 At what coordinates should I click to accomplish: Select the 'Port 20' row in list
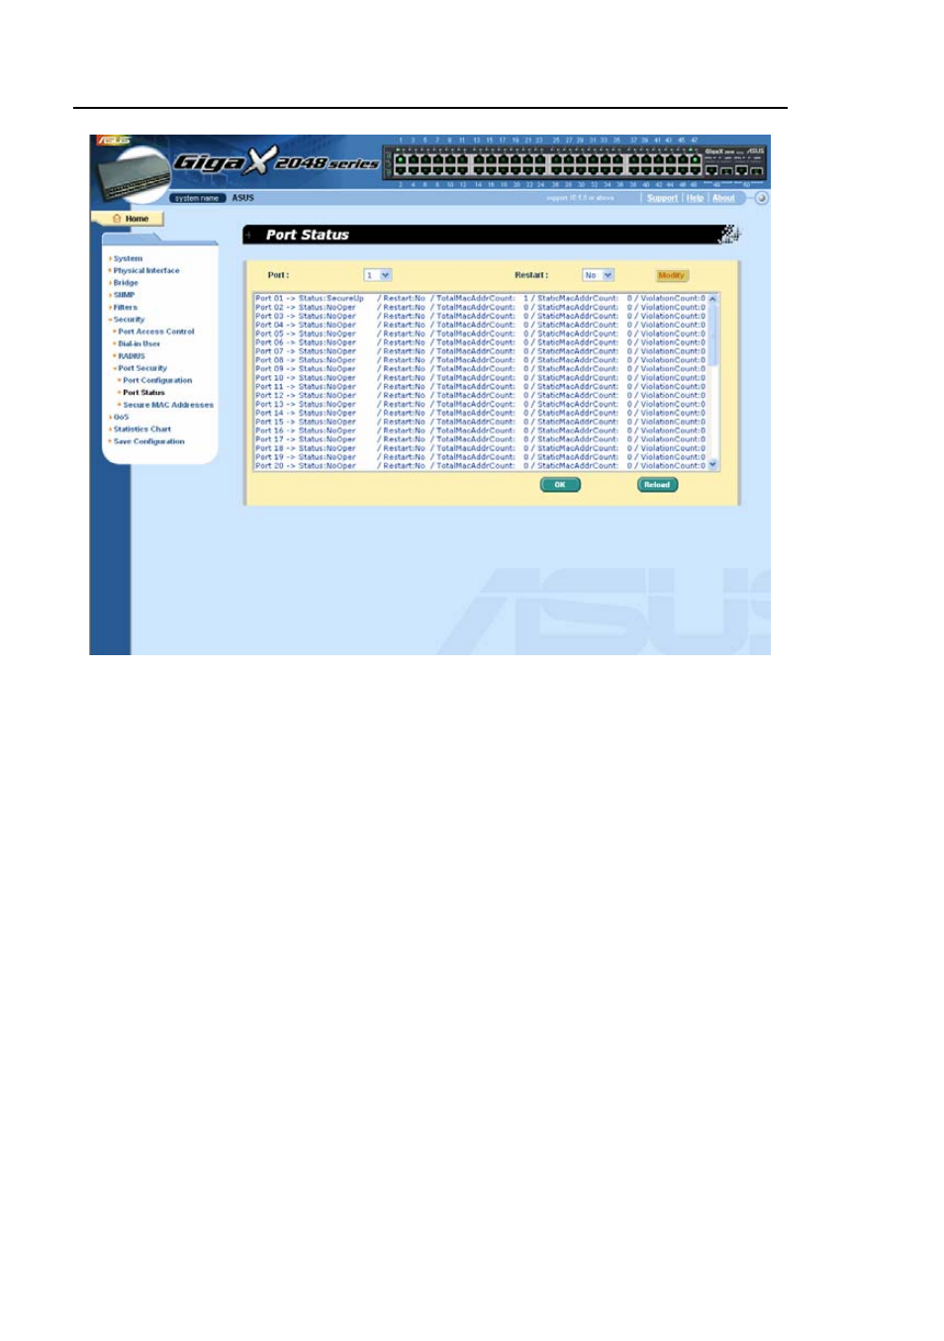click(481, 465)
